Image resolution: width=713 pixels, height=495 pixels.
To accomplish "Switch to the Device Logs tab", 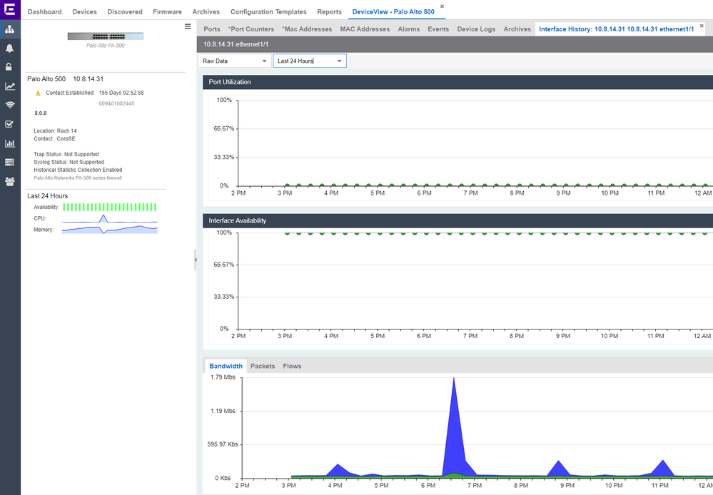I will pyautogui.click(x=476, y=29).
